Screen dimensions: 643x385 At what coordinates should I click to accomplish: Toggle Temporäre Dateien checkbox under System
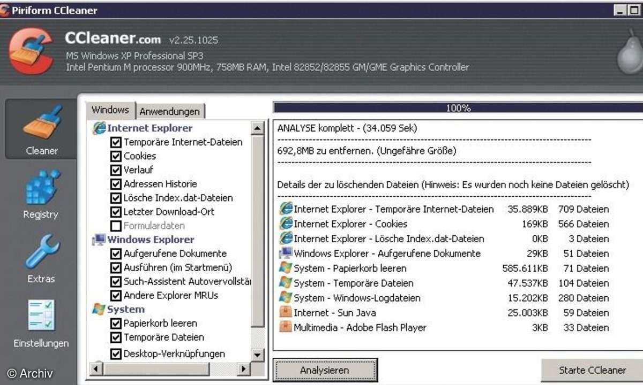(x=115, y=337)
